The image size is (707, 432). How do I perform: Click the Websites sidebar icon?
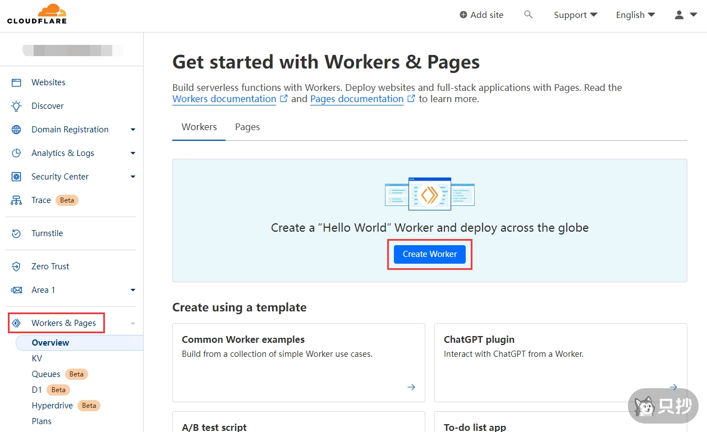[16, 82]
